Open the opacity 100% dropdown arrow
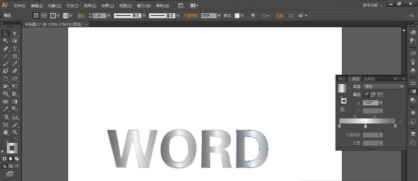 point(219,16)
